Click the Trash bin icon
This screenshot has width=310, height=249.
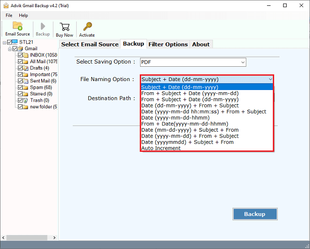coord(26,100)
